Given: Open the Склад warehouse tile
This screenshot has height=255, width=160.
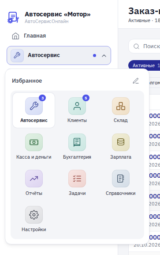Looking at the screenshot, I should (121, 110).
